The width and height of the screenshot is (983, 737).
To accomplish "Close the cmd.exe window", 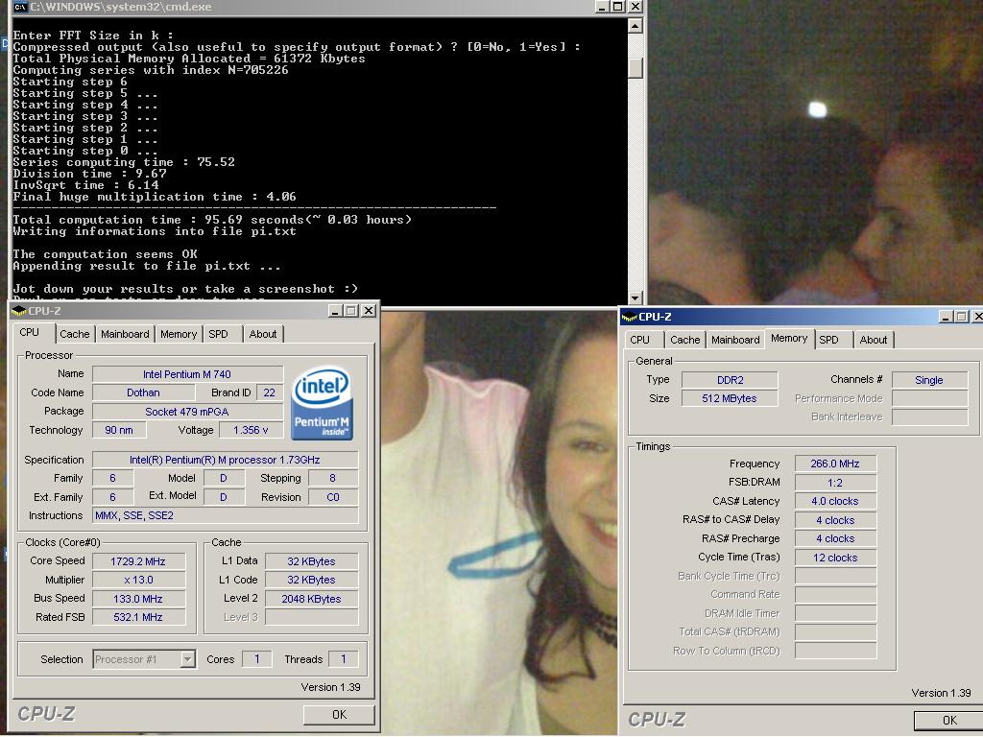I will tap(635, 7).
